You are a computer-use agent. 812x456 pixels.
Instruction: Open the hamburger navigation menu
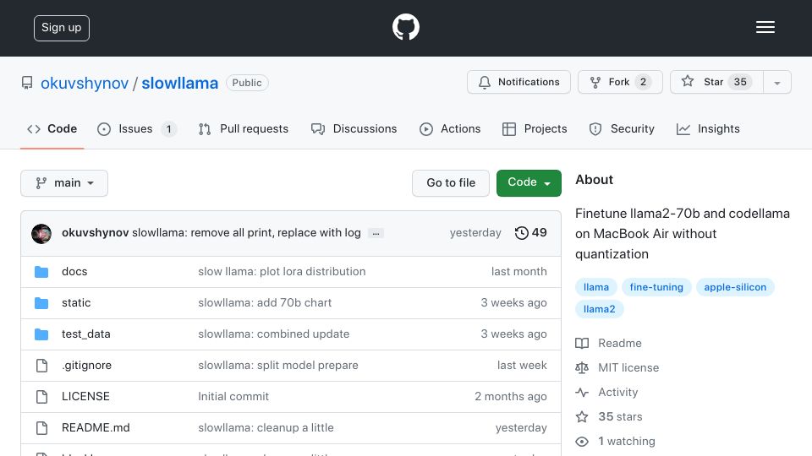click(765, 27)
